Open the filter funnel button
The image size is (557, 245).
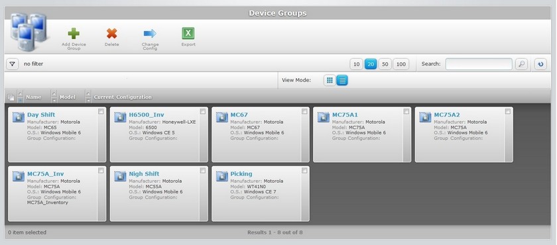point(13,64)
